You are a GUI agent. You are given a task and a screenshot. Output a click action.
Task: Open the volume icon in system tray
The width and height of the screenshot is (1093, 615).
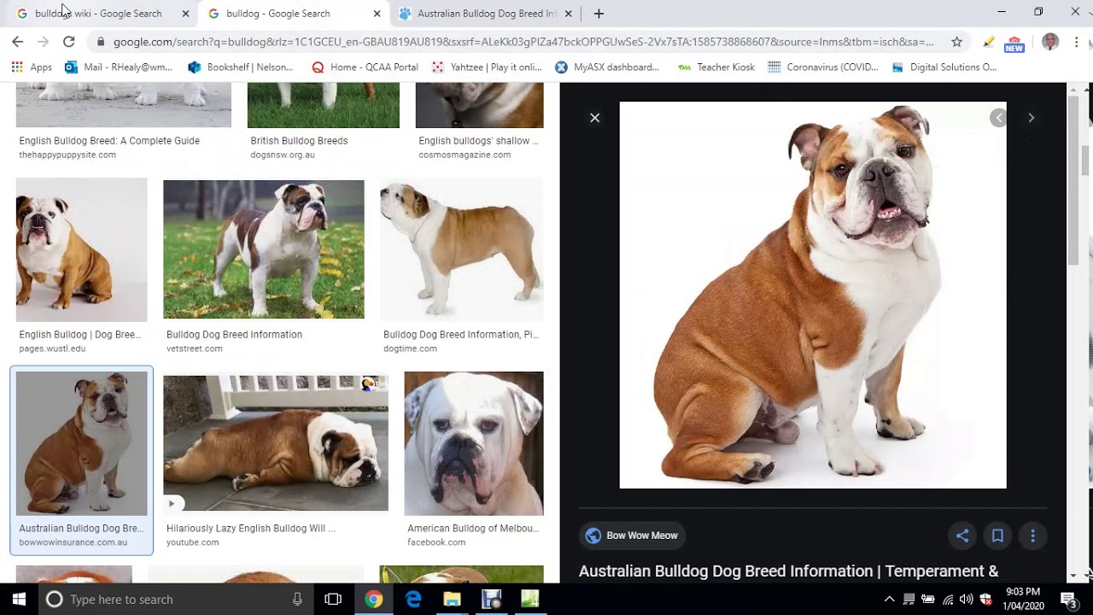(x=966, y=600)
